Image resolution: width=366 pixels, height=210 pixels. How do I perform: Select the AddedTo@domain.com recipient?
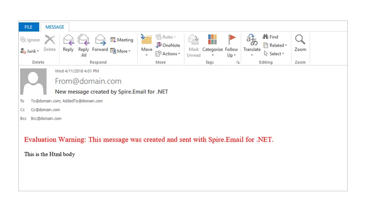click(82, 101)
